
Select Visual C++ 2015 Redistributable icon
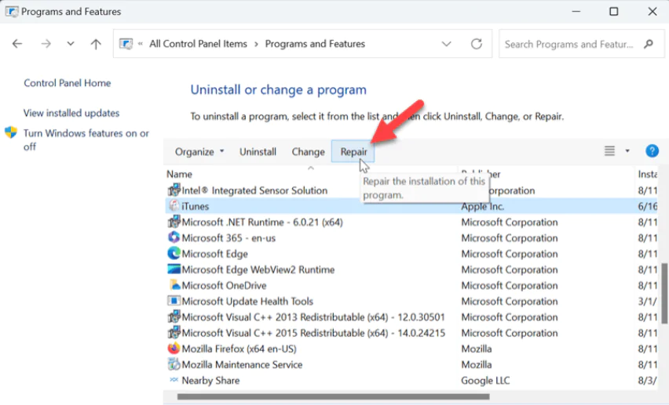[x=174, y=332]
